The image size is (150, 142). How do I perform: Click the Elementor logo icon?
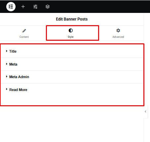point(11,7)
